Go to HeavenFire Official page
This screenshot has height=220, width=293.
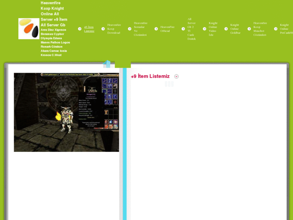coord(167,29)
